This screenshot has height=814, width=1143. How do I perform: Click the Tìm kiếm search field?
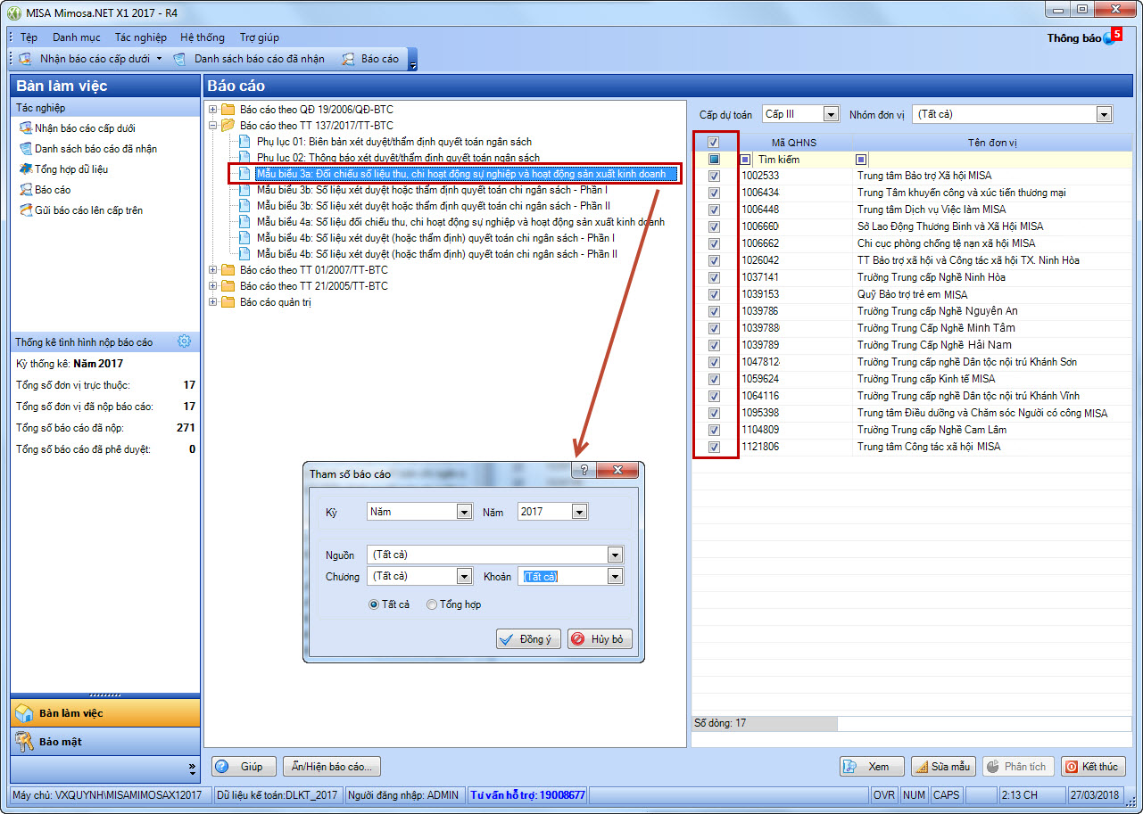point(803,159)
